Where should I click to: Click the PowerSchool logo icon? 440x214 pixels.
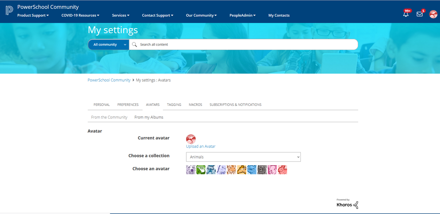tap(9, 11)
